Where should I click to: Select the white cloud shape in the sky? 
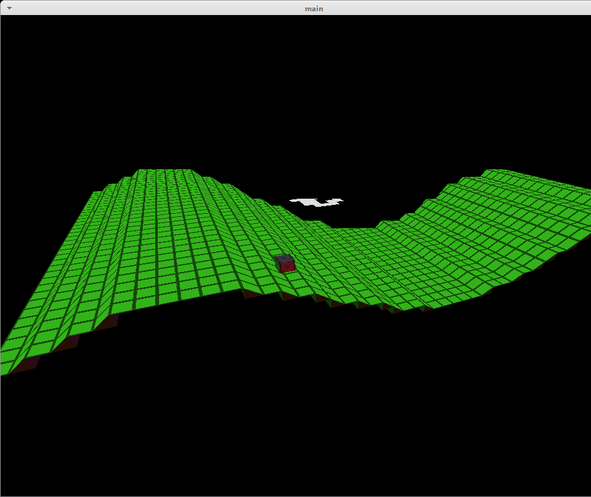(317, 202)
